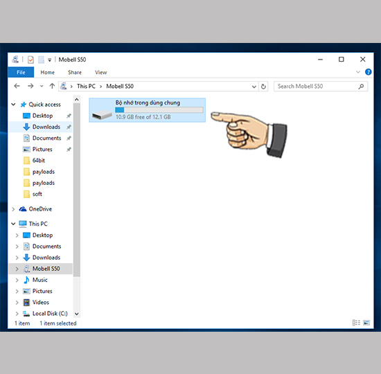
Task: Expand the Videos tree node
Action: [17, 302]
